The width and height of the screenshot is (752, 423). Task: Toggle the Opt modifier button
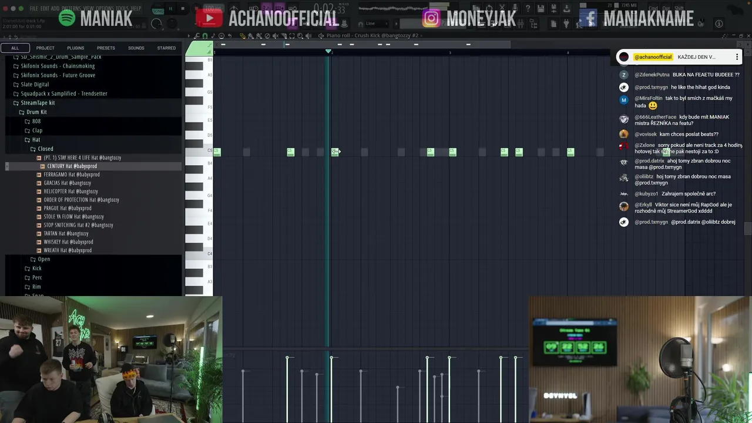(x=666, y=8)
